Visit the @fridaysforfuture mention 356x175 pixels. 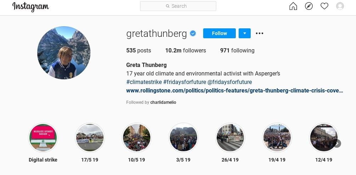[229, 82]
